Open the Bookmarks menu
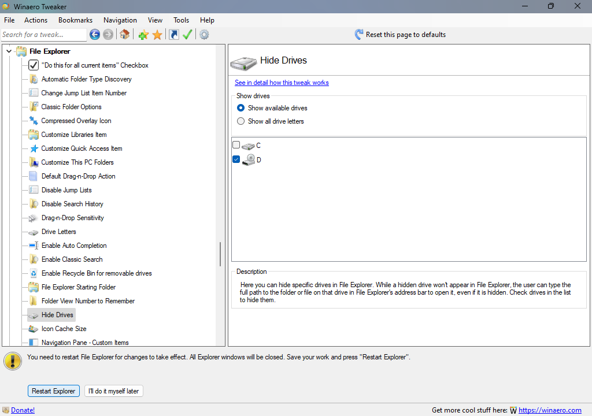The image size is (592, 416). (x=76, y=20)
